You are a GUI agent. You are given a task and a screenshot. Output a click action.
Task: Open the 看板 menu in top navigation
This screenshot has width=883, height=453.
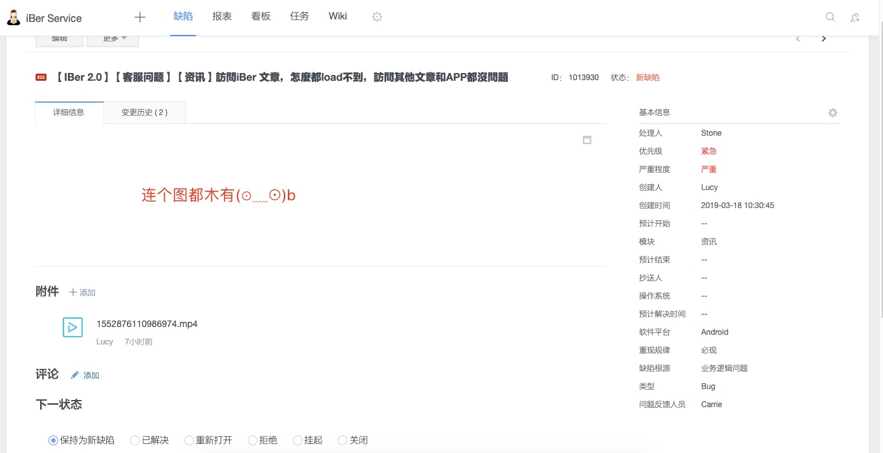261,16
